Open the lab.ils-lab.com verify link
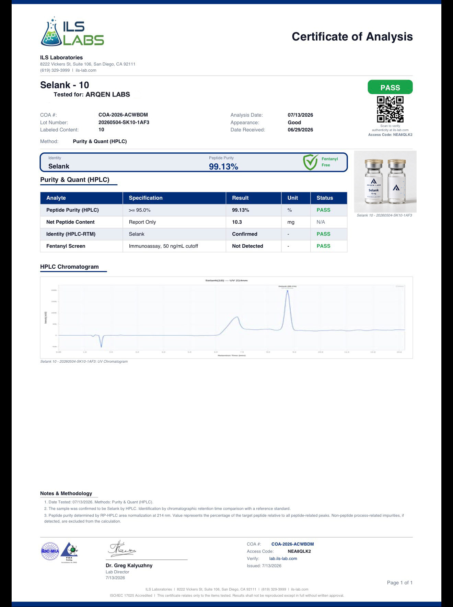Screen dimensions: 453x607 pos(283,558)
